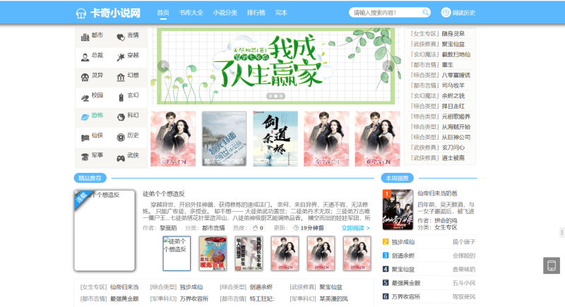The image size is (565, 307).
Task: Select the 仙人只想躺着 small cover
Action: tap(249, 253)
